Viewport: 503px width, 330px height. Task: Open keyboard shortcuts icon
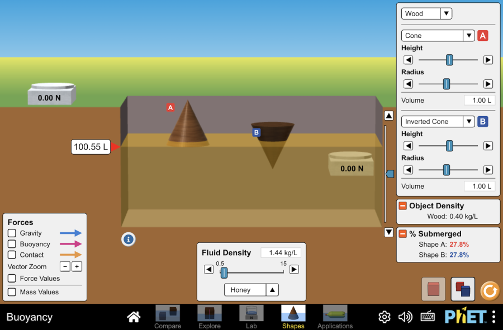(428, 317)
